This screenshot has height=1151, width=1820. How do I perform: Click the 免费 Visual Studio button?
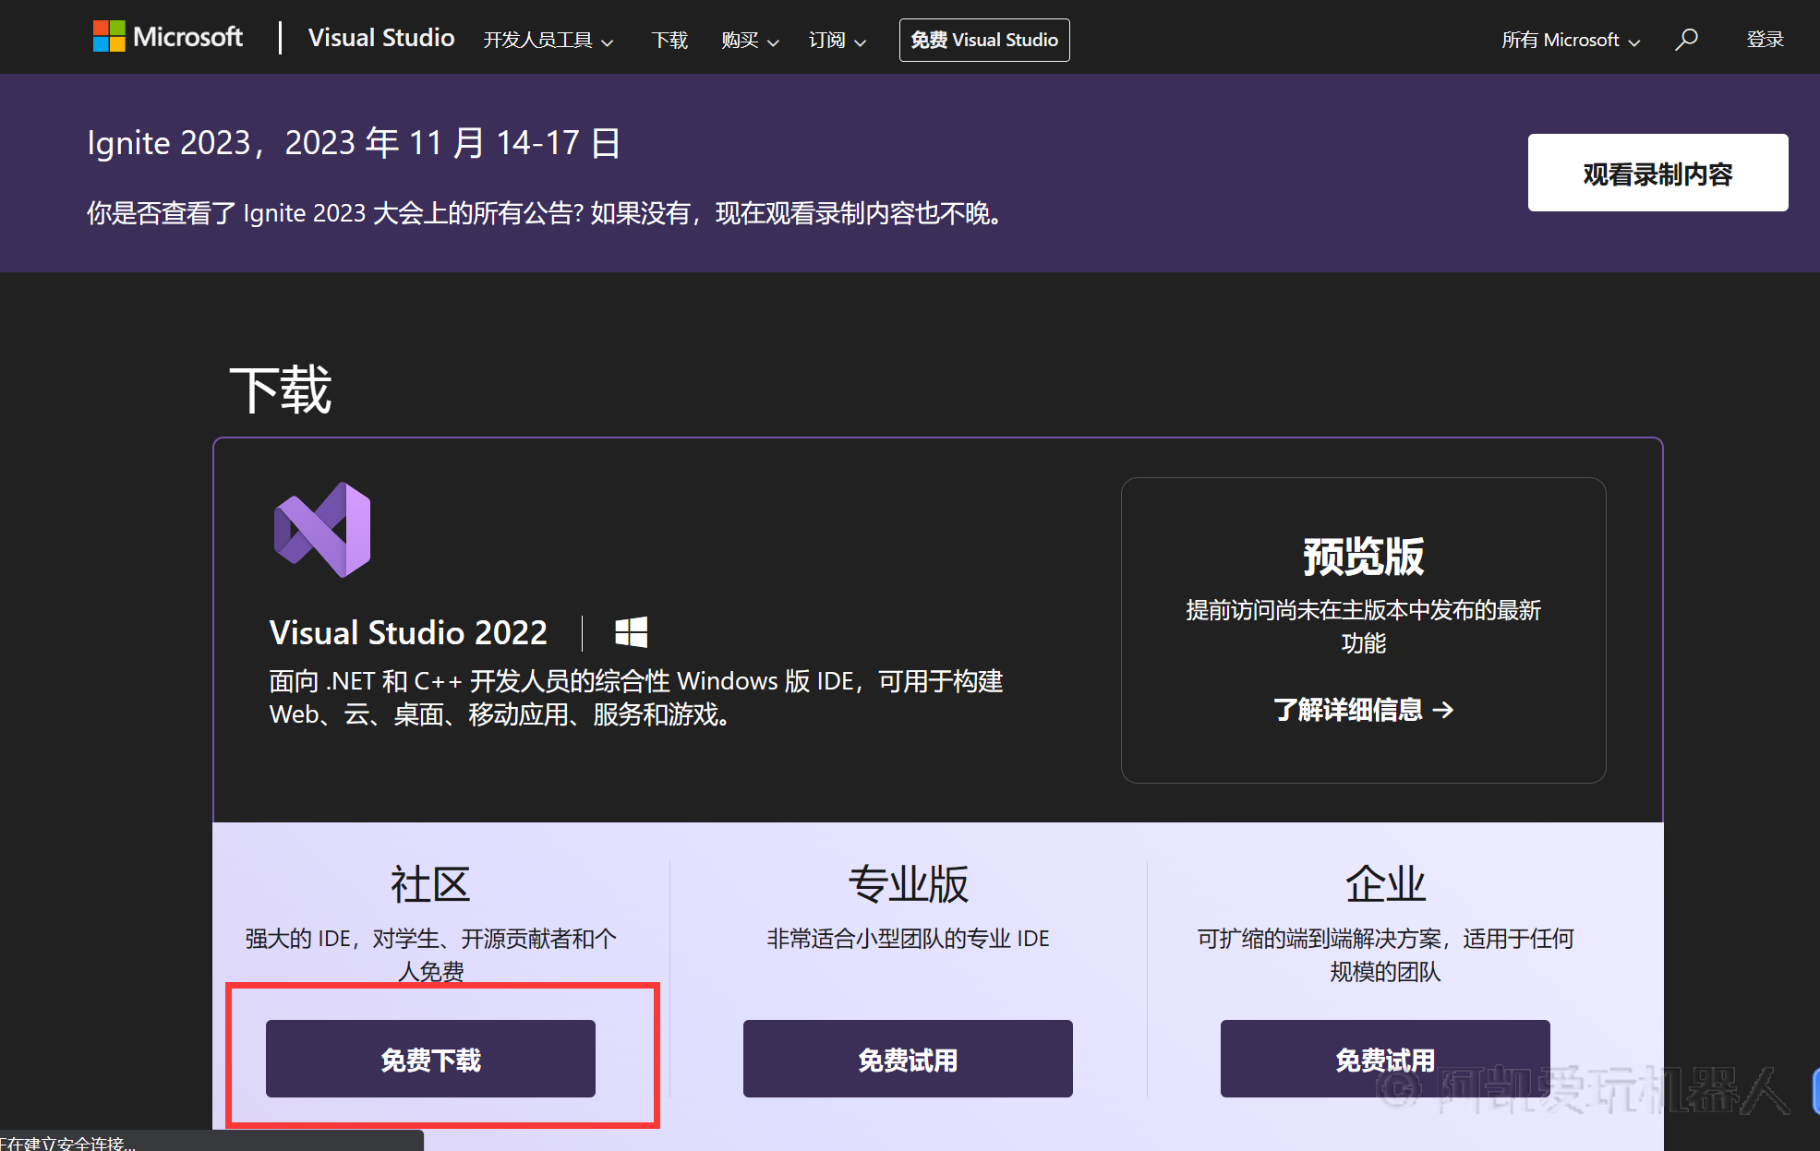[984, 40]
